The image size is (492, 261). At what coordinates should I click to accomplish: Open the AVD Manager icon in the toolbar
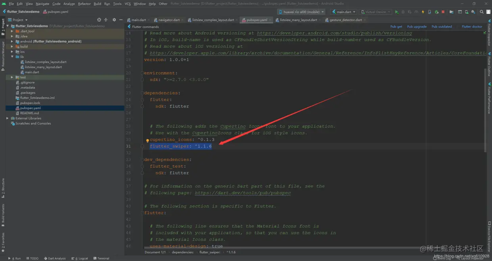point(467,12)
